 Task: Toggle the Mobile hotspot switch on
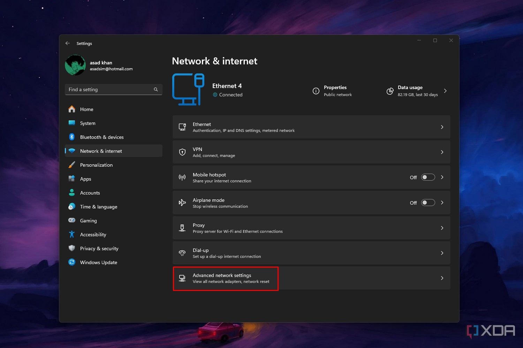pos(428,177)
